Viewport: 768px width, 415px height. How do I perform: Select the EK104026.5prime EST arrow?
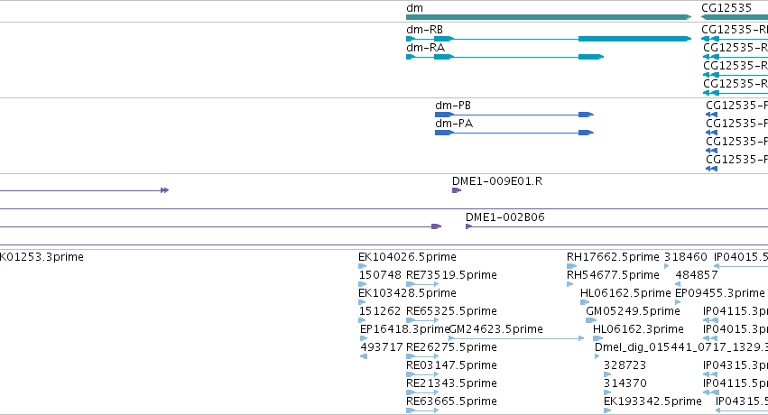pyautogui.click(x=362, y=266)
